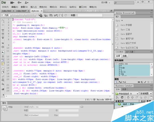
Task: Open the 命令(C) menu
Action: [63, 7]
